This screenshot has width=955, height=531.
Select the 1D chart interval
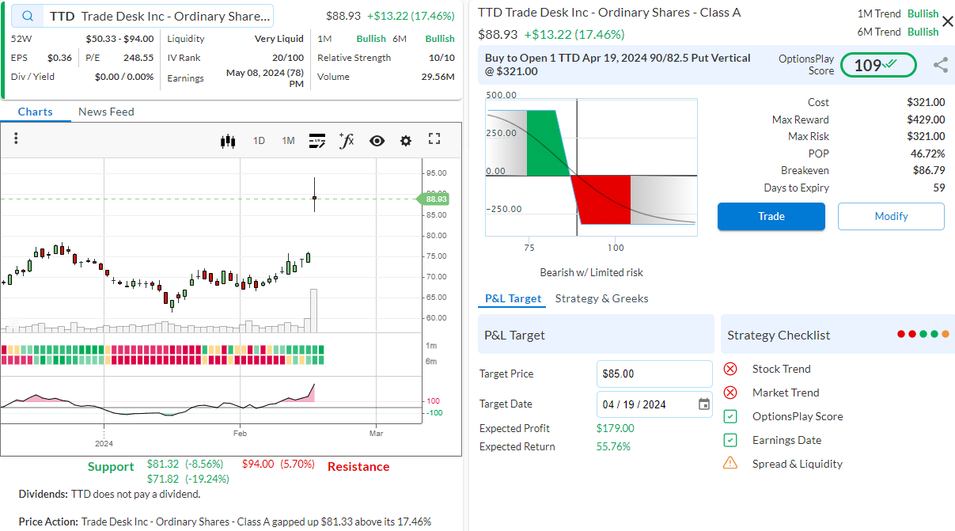coord(259,141)
